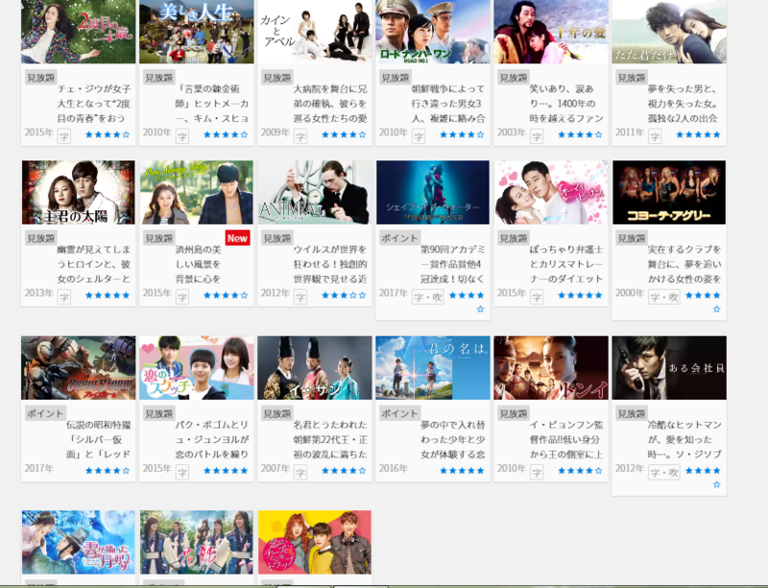Select the One Sunny Day poster

[197, 193]
